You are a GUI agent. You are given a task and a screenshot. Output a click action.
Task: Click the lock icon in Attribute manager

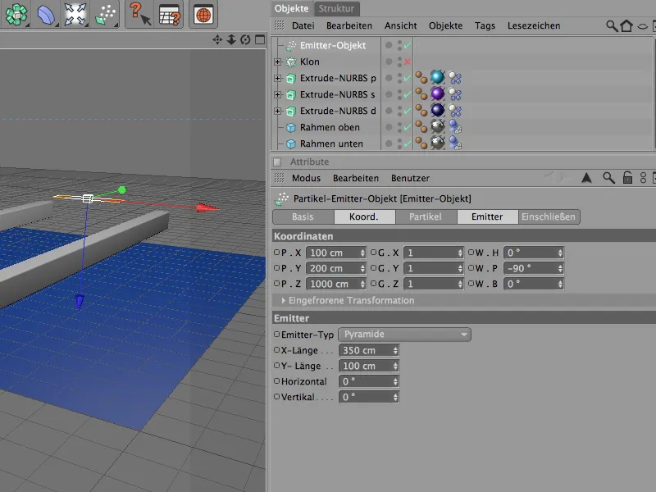pyautogui.click(x=627, y=178)
